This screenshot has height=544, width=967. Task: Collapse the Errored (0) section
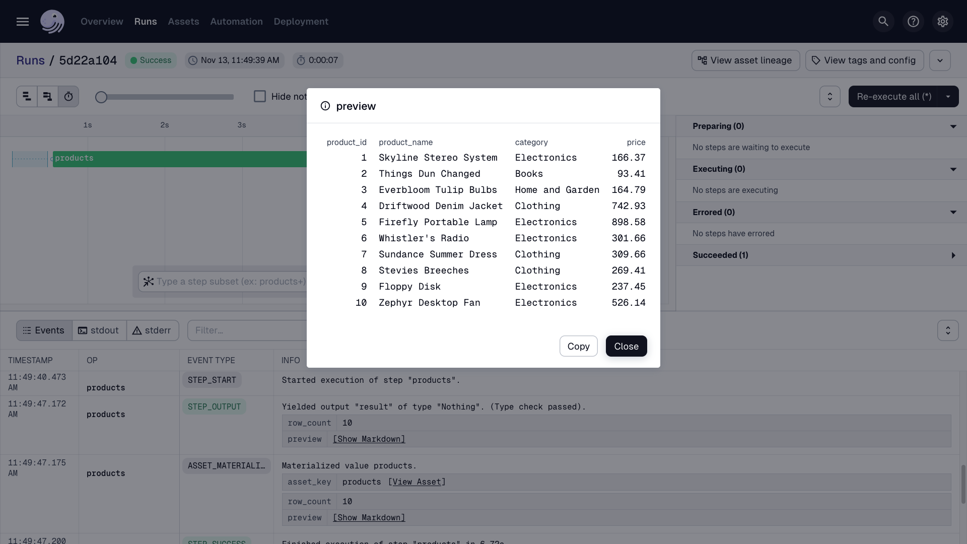point(953,213)
